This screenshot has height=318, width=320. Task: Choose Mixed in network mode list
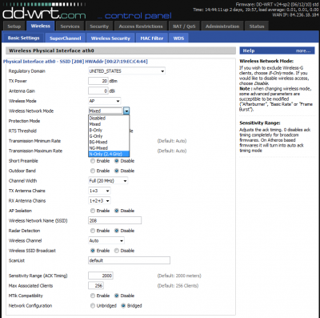pyautogui.click(x=109, y=124)
